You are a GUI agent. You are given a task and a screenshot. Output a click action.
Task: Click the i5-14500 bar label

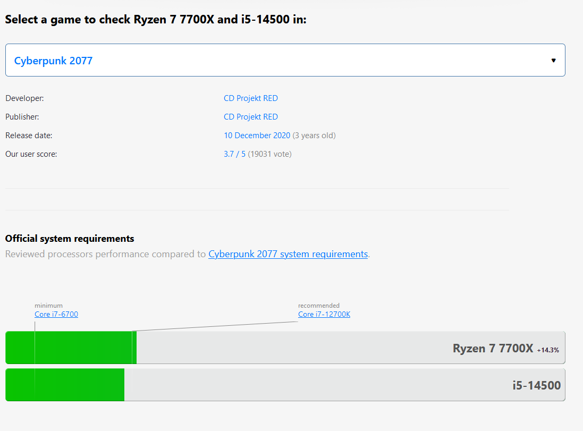tap(536, 385)
